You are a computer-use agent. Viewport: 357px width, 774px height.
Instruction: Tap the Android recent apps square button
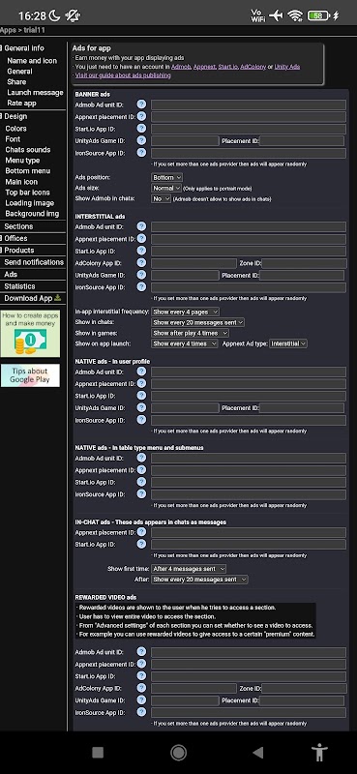tap(98, 752)
